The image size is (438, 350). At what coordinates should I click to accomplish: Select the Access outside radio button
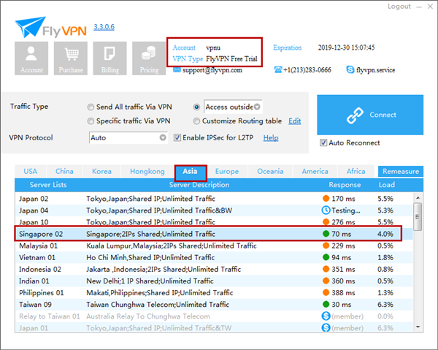196,107
